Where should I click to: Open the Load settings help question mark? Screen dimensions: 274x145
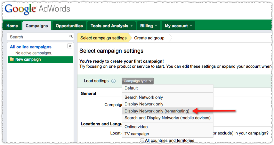[x=113, y=81]
